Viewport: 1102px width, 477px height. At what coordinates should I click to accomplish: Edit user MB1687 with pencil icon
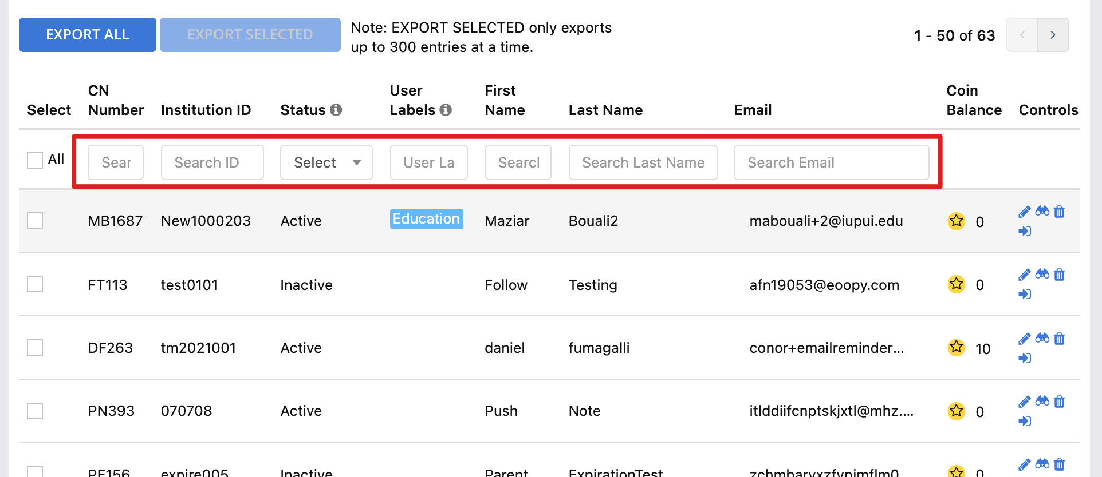(1025, 212)
